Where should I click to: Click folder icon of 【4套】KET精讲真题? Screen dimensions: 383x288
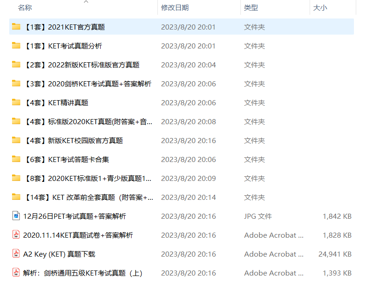click(x=16, y=102)
